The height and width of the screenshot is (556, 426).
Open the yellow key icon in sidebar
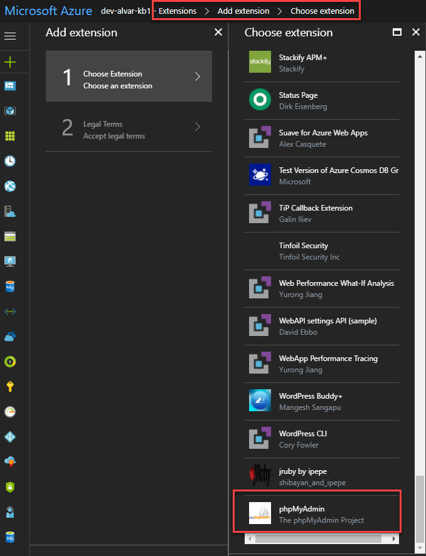(x=10, y=387)
